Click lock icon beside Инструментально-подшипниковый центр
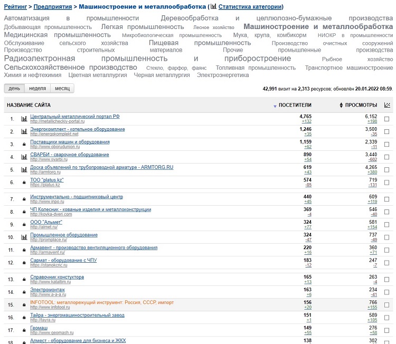The width and height of the screenshot is (396, 344). (24, 199)
